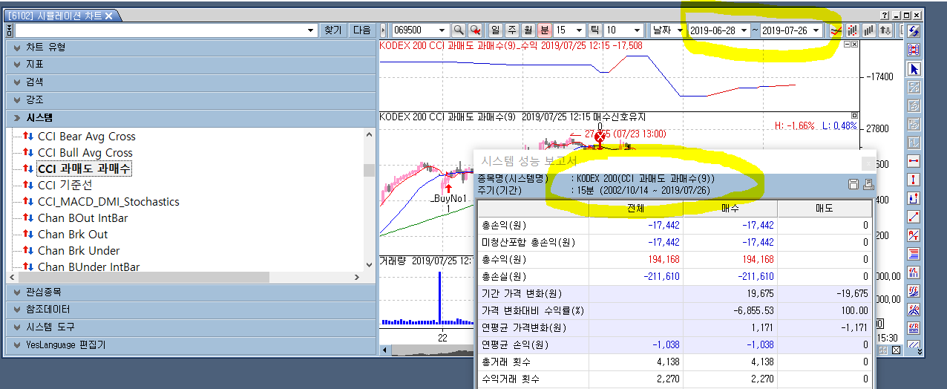Viewport: 947px width, 389px height.
Task: Toggle the minute (분) period button
Action: pyautogui.click(x=544, y=30)
